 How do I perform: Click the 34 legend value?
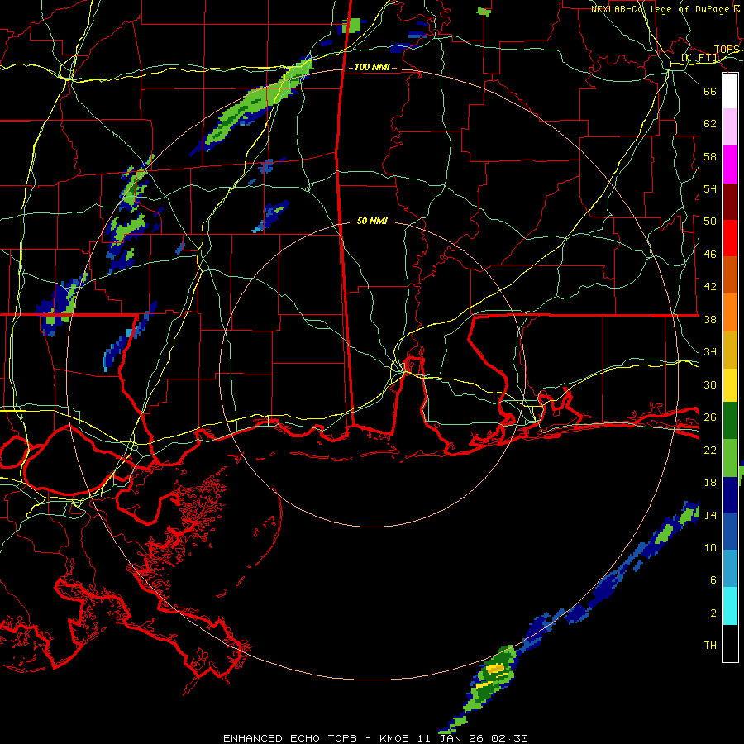point(710,352)
